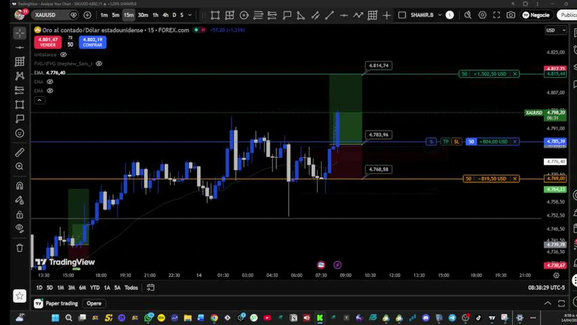Screen dimensions: 577x325
Task: Select the 1D date range
Action: point(39,288)
